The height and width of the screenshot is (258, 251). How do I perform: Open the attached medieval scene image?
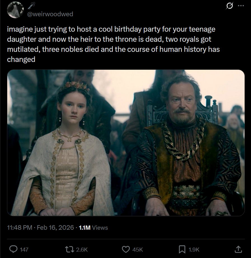[126, 143]
